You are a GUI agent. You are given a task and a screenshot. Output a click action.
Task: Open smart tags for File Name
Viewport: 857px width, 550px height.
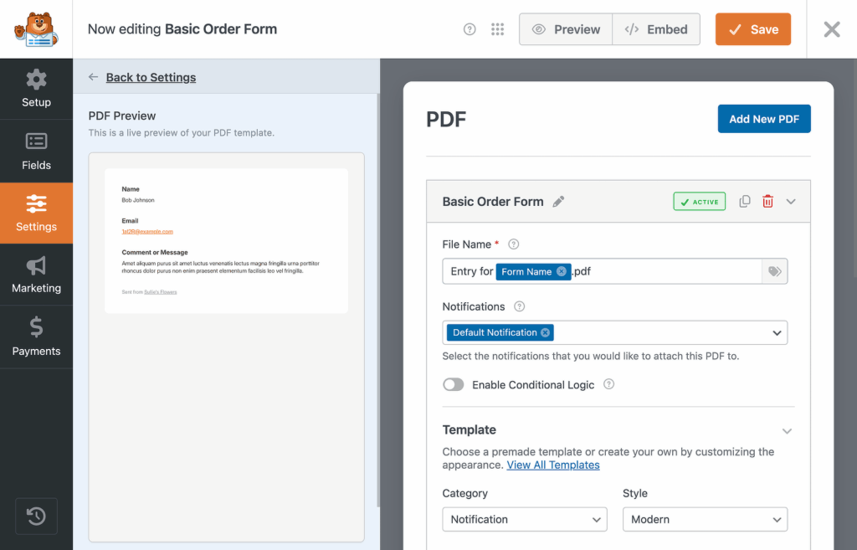(x=774, y=271)
